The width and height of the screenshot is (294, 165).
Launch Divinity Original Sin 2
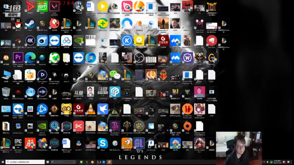click(200, 143)
